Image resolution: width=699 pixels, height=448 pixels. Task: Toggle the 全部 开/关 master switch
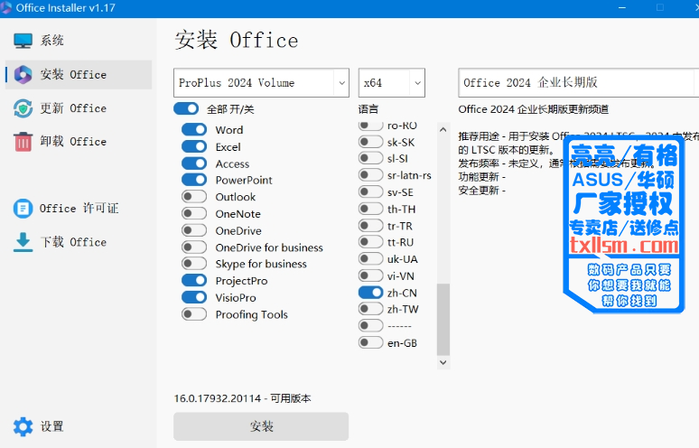point(186,108)
